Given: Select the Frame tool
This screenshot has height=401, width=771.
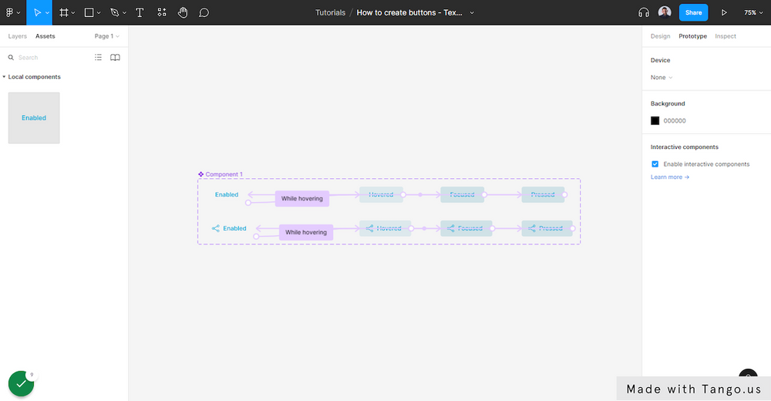Looking at the screenshot, I should [x=63, y=12].
